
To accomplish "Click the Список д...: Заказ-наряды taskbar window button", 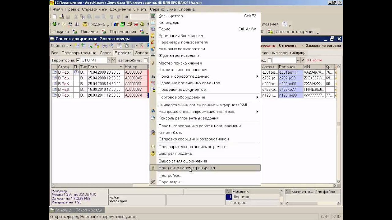I will coord(77,210).
